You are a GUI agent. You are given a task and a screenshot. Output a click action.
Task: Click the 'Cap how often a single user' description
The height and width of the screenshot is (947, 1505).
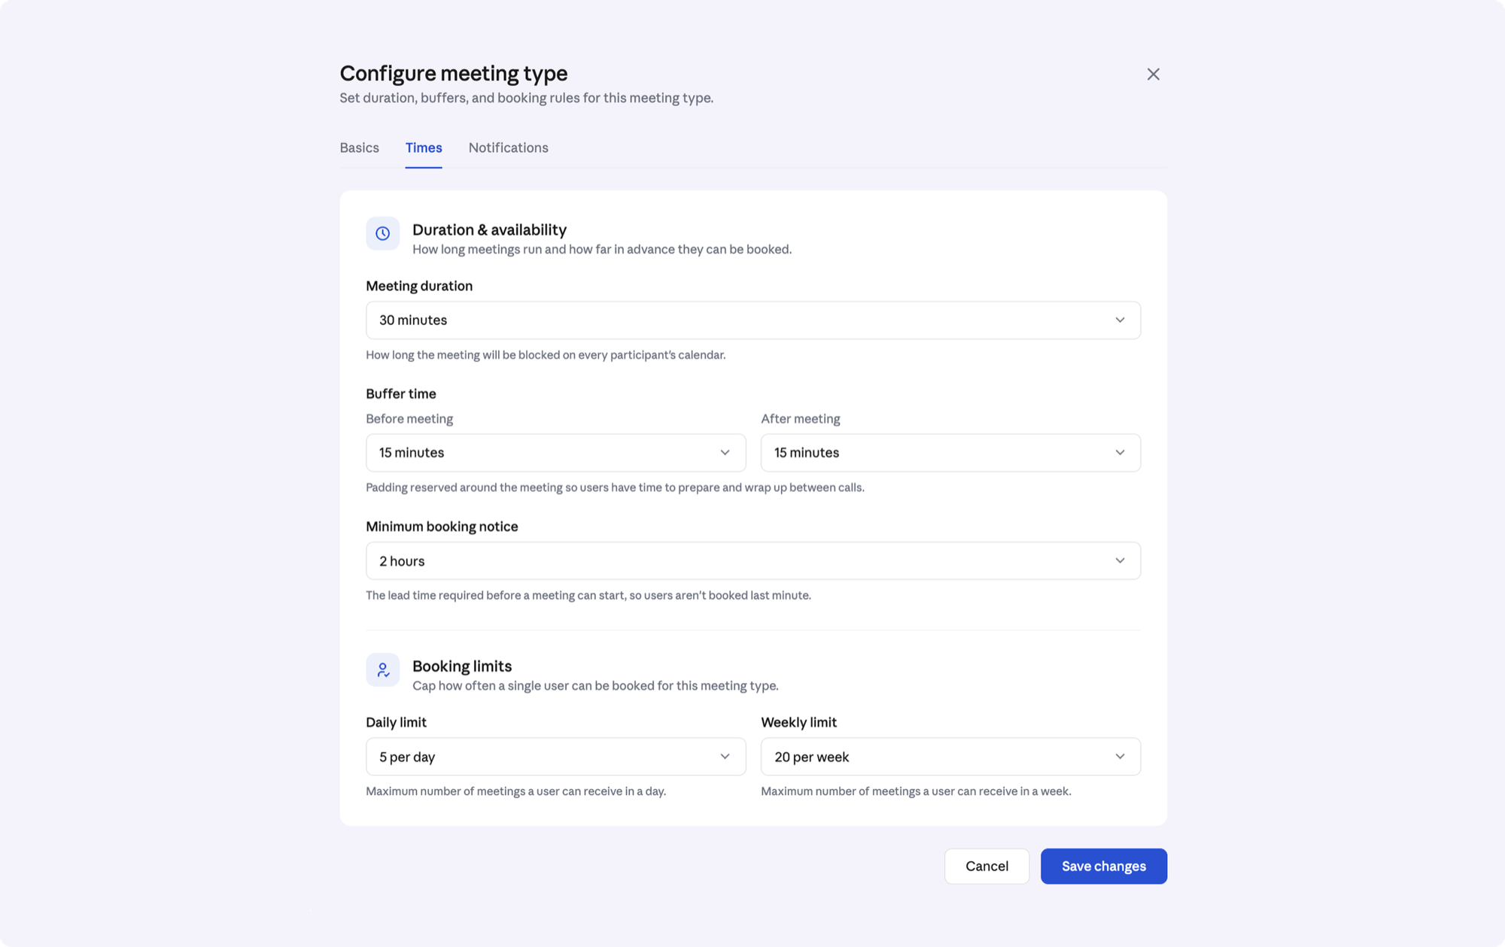point(595,685)
